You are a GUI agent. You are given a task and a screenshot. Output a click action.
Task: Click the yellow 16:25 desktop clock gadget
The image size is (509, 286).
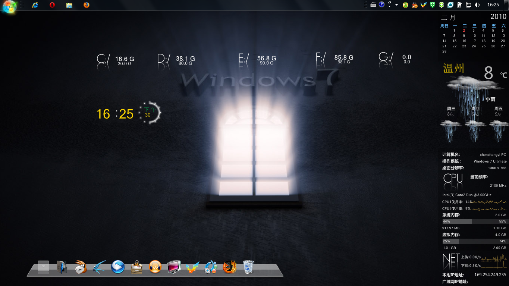click(115, 114)
